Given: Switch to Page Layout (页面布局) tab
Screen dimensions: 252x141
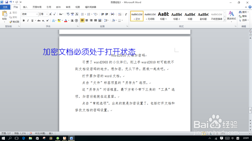Looking at the screenshot, I should pos(37,7).
